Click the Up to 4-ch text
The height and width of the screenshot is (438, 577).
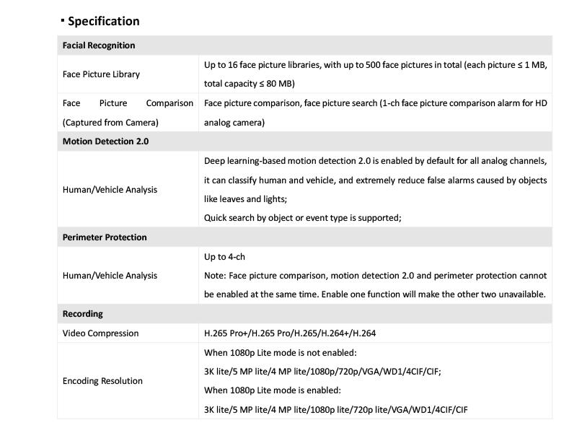click(224, 257)
